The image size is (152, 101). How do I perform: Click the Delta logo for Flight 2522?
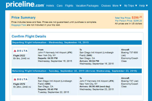click(20, 51)
